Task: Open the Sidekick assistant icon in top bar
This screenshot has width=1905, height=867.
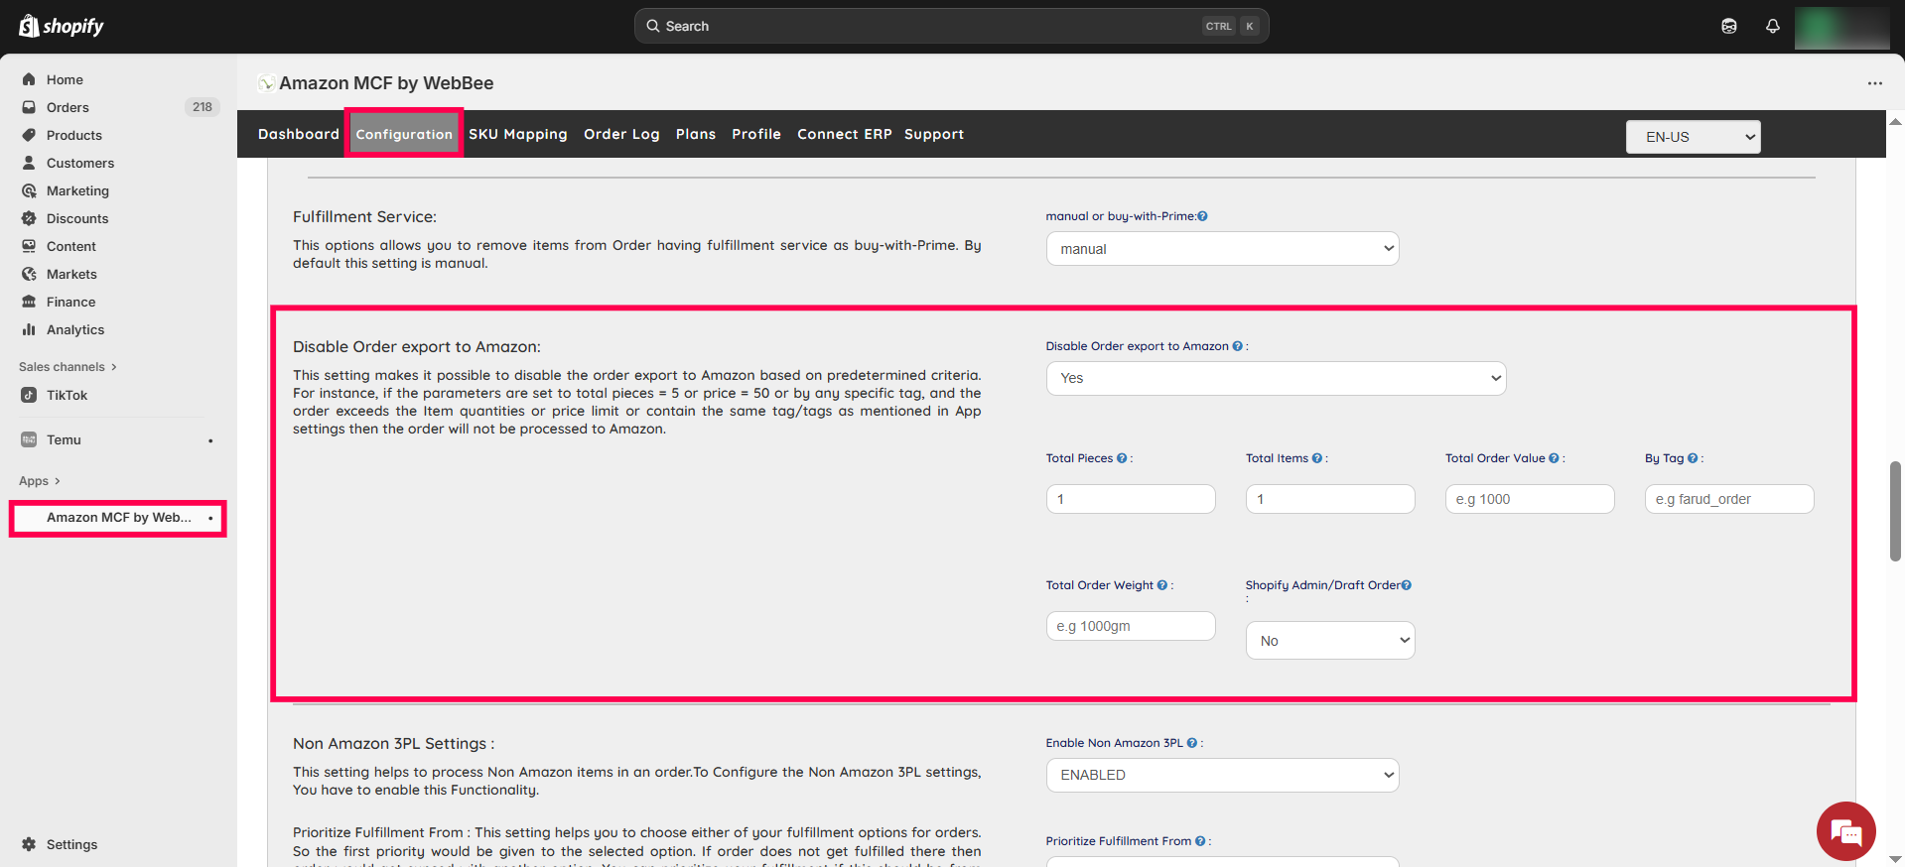Action: pos(1728,27)
